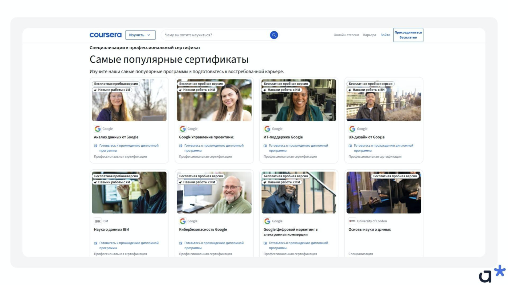Click 'Бесплатная пробная версия' badge on Анализ данных card
The height and width of the screenshot is (285, 508).
[x=116, y=84]
